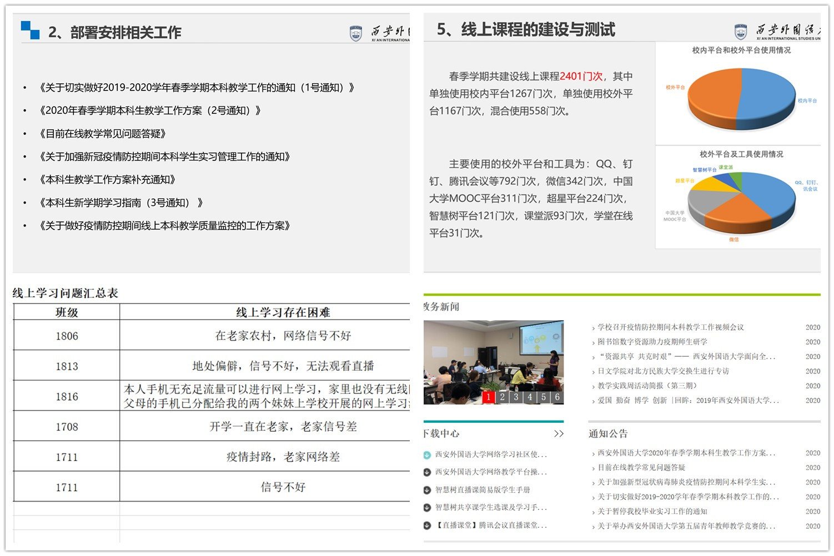The width and height of the screenshot is (834, 556).
Task: Click bullet 《2020年春季学期本科生教学工作方案（2号通知）》
Action: tap(149, 110)
